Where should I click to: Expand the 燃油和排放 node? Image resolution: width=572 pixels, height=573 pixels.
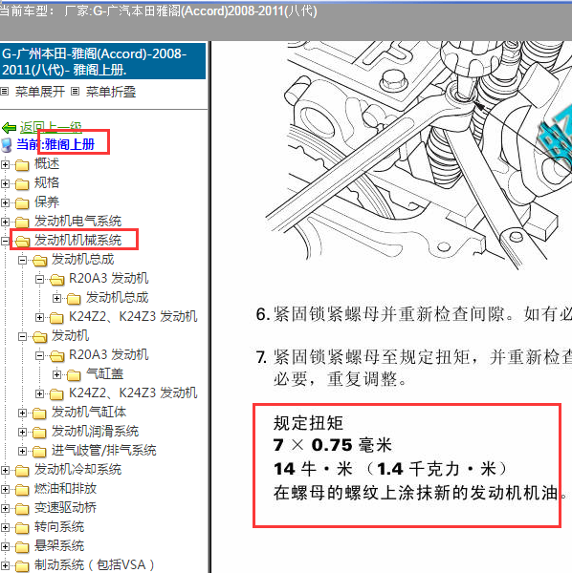[5, 489]
